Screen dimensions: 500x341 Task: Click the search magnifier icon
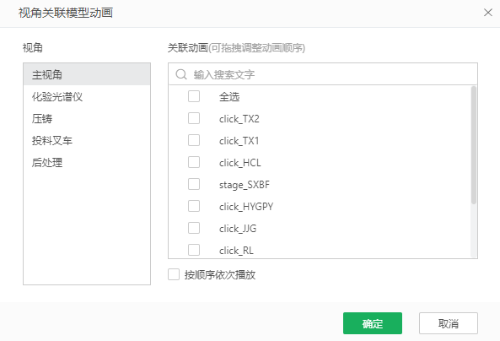pyautogui.click(x=181, y=74)
